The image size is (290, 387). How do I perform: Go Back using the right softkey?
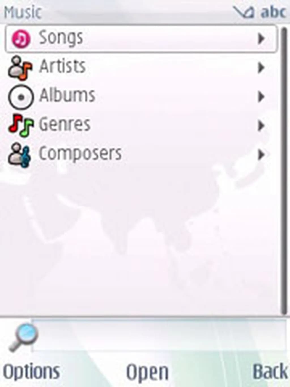point(270,371)
